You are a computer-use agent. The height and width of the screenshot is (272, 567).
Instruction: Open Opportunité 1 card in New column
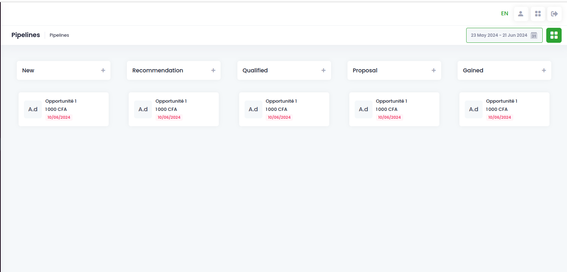coord(64,109)
